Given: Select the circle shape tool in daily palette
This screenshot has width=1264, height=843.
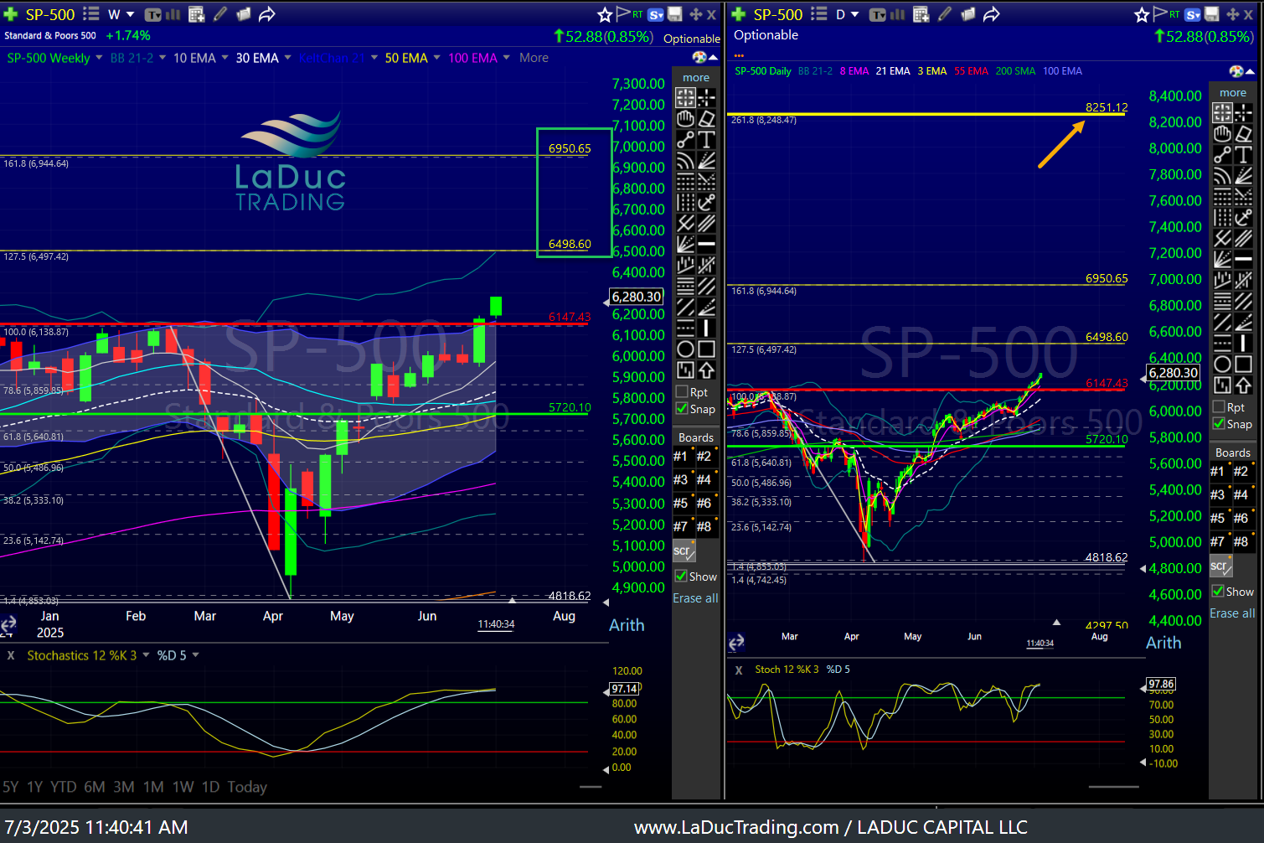Looking at the screenshot, I should (x=1222, y=364).
